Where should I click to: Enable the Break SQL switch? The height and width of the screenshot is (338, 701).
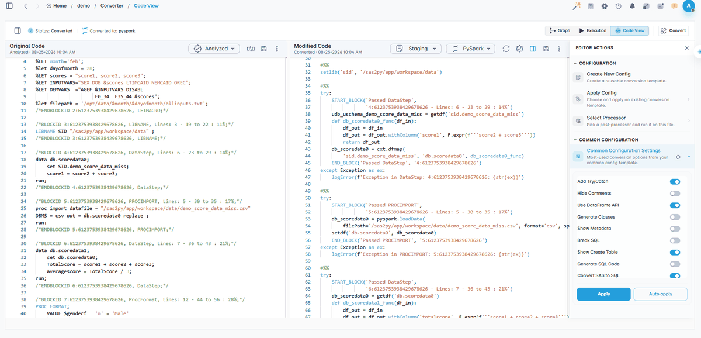click(675, 240)
